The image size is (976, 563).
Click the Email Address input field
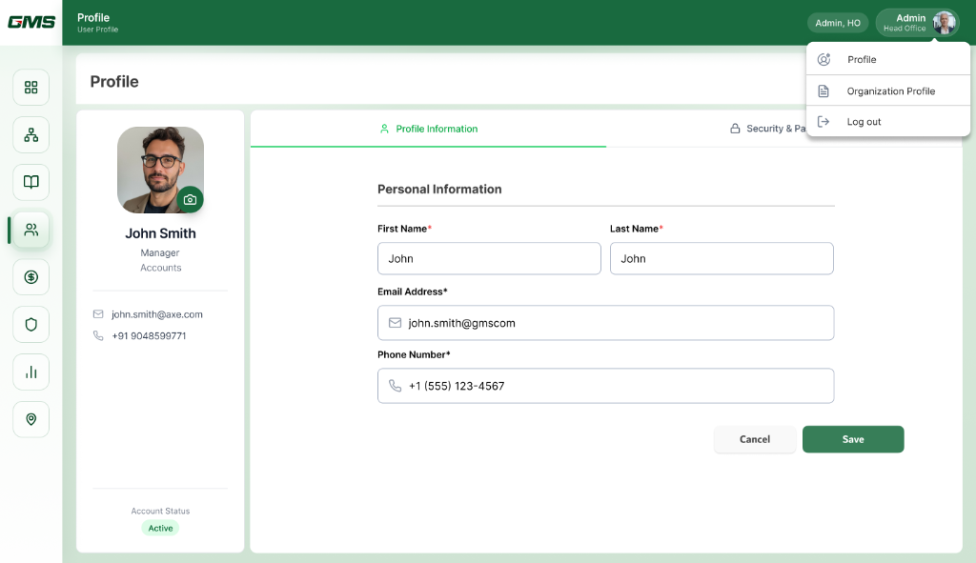tap(605, 323)
